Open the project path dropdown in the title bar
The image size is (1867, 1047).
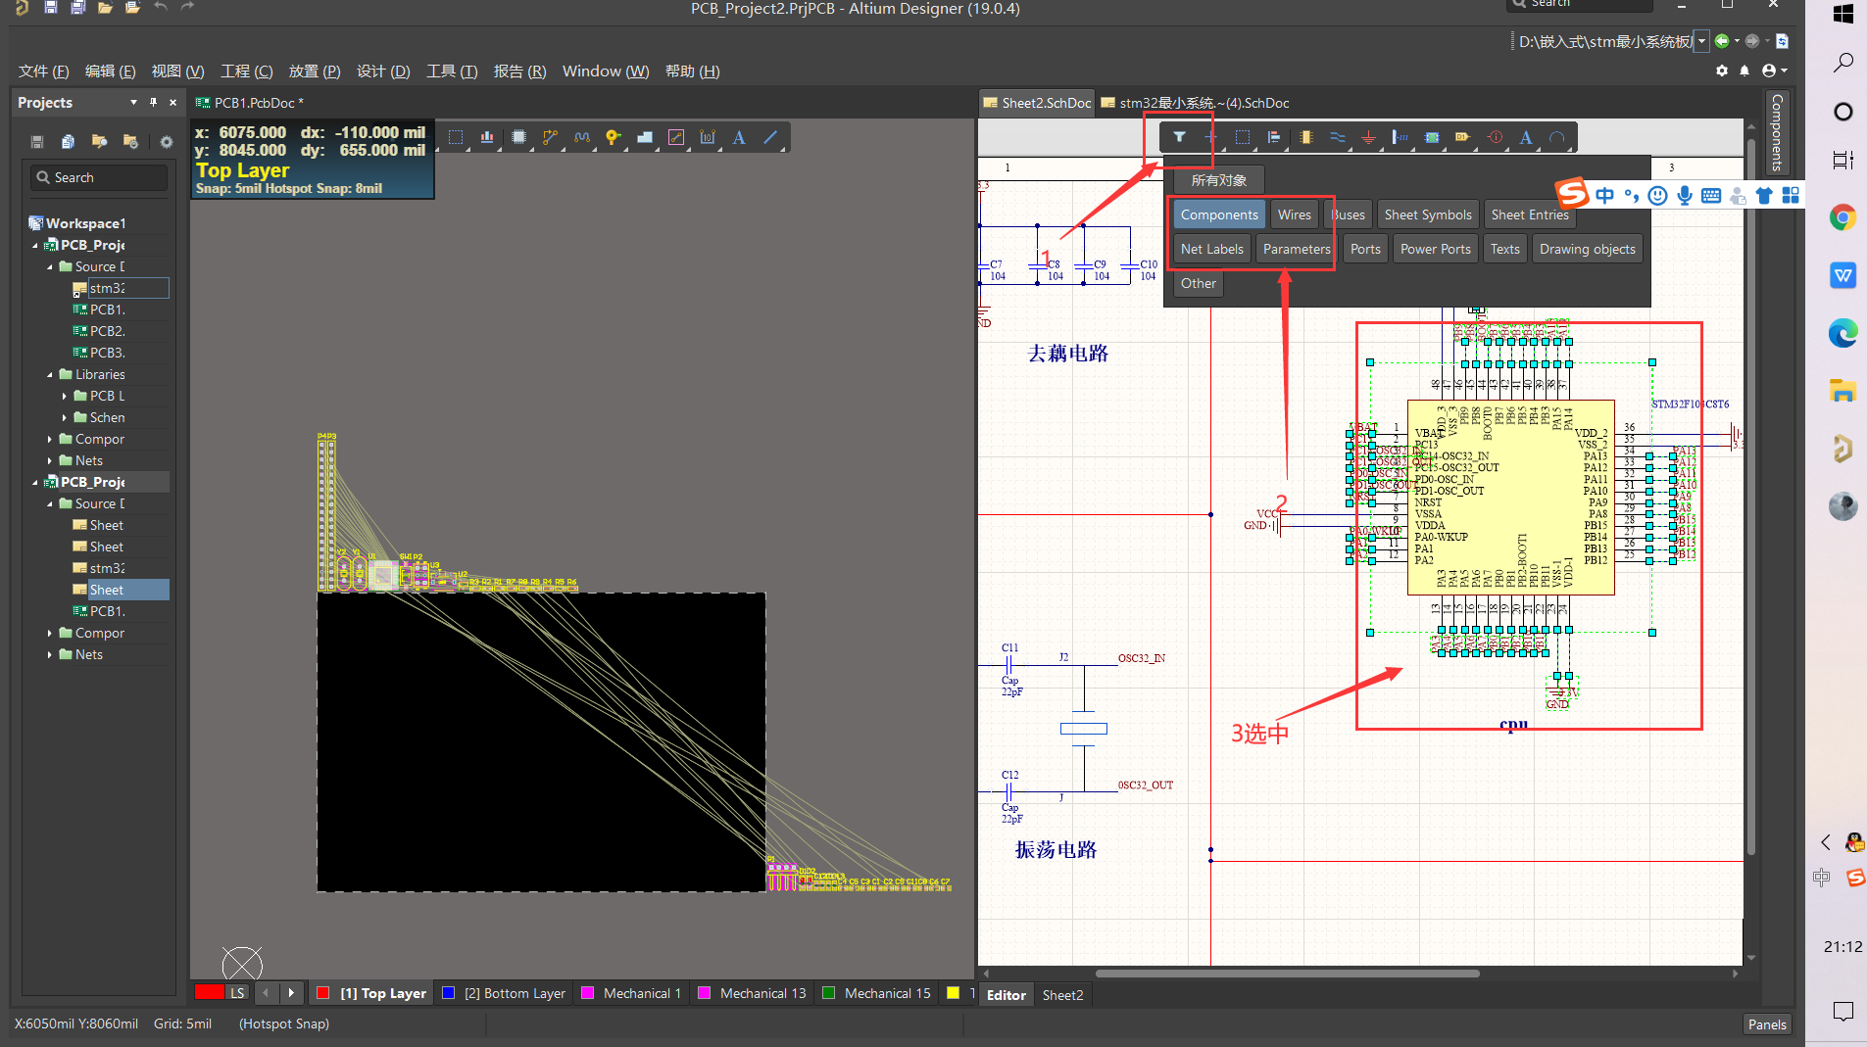[x=1701, y=41]
